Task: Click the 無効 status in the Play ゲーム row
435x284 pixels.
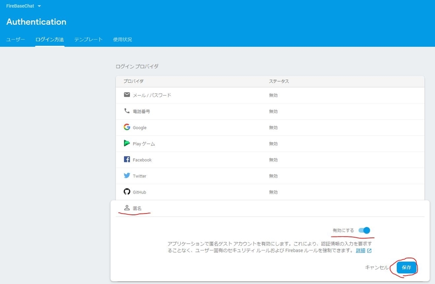Action: 273,143
